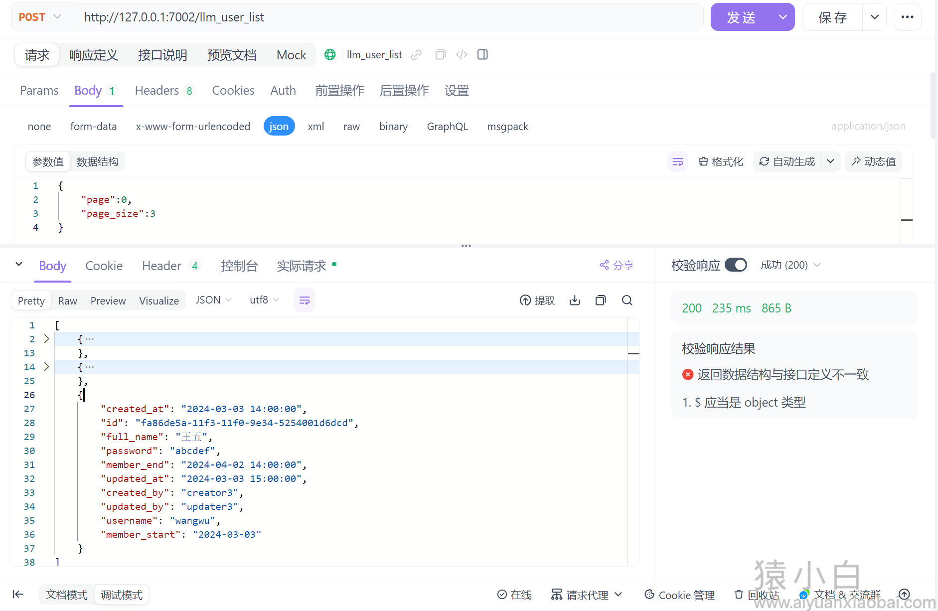Copy the llm_user_list link icon
The image size is (938, 611).
tap(416, 55)
